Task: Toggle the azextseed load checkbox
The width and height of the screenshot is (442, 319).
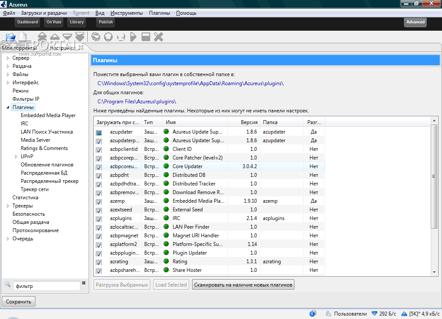Action: (x=99, y=211)
